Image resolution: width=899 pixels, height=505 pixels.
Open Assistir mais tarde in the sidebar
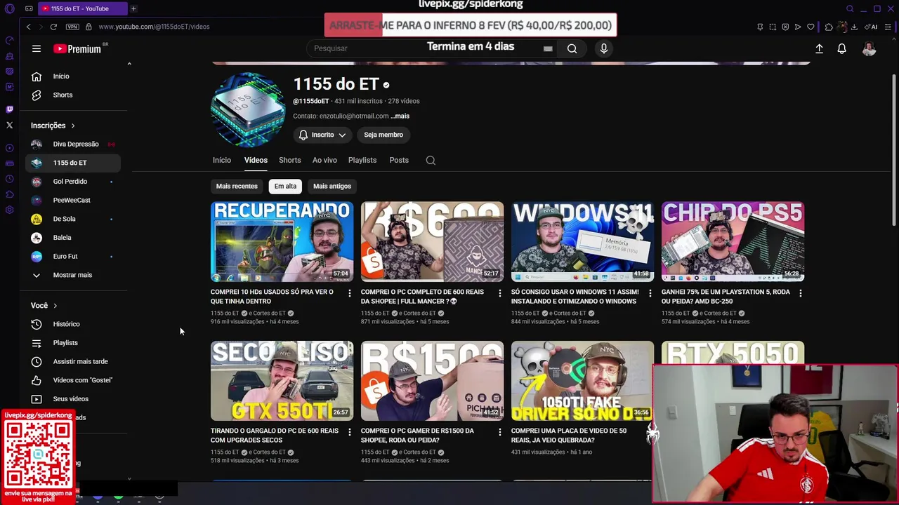click(x=73, y=361)
